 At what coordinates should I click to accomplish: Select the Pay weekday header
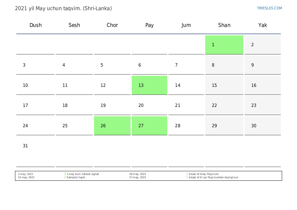pos(149,25)
